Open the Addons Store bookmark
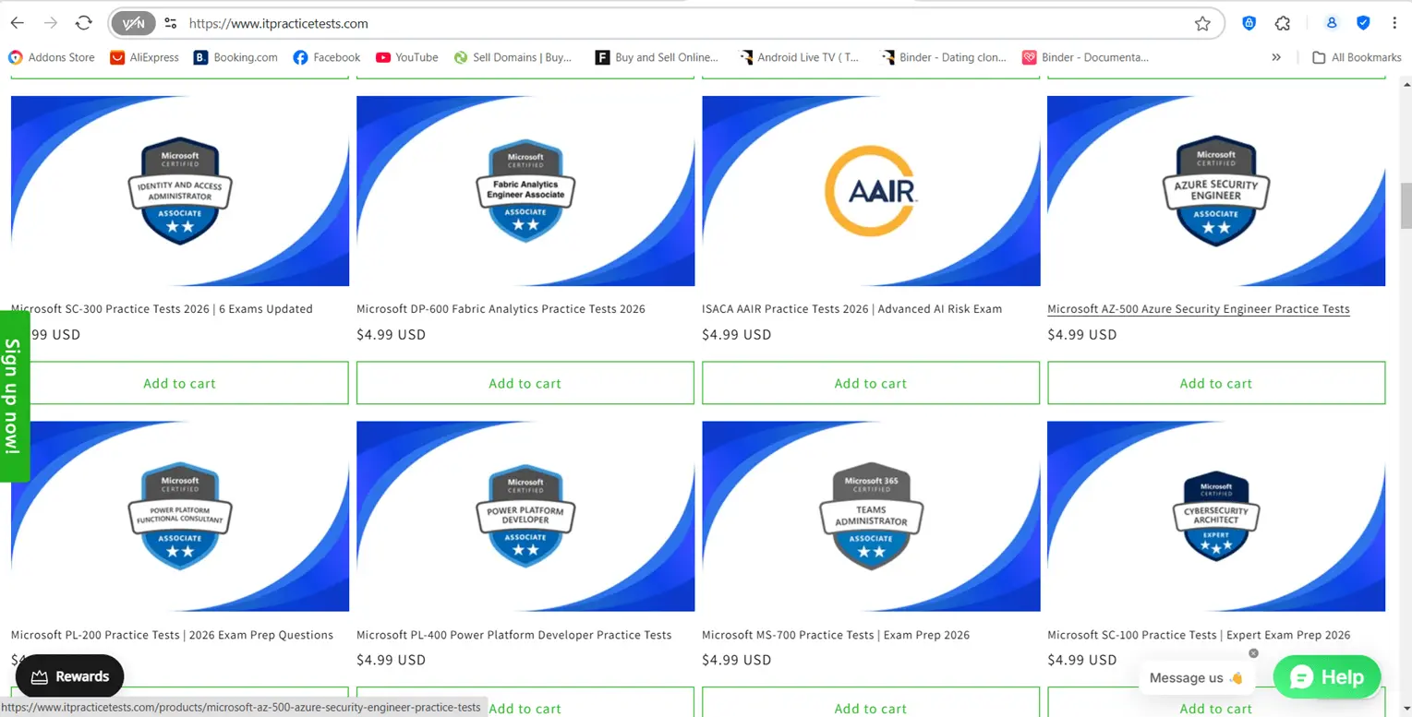The image size is (1412, 717). pyautogui.click(x=52, y=57)
